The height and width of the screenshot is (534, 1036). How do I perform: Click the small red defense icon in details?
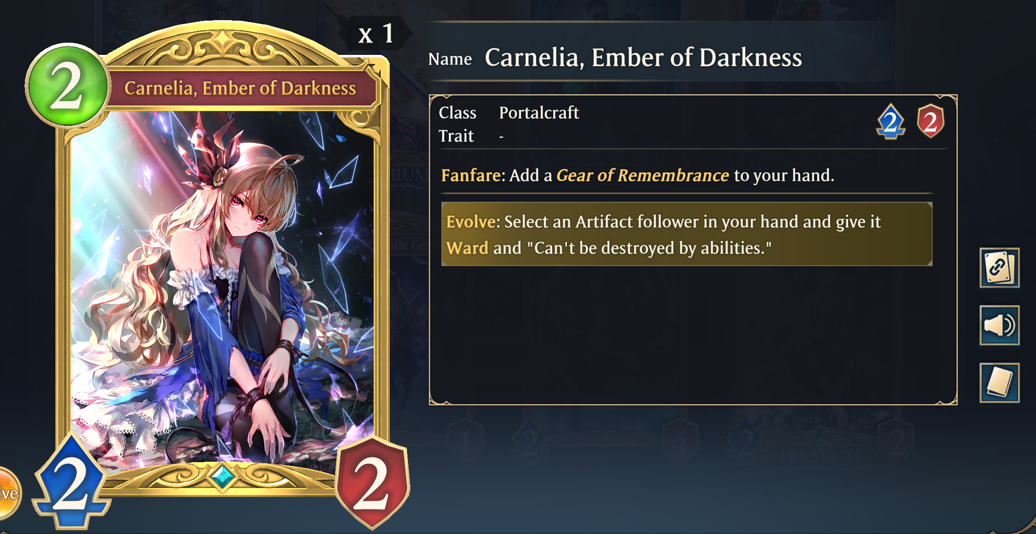point(930,122)
